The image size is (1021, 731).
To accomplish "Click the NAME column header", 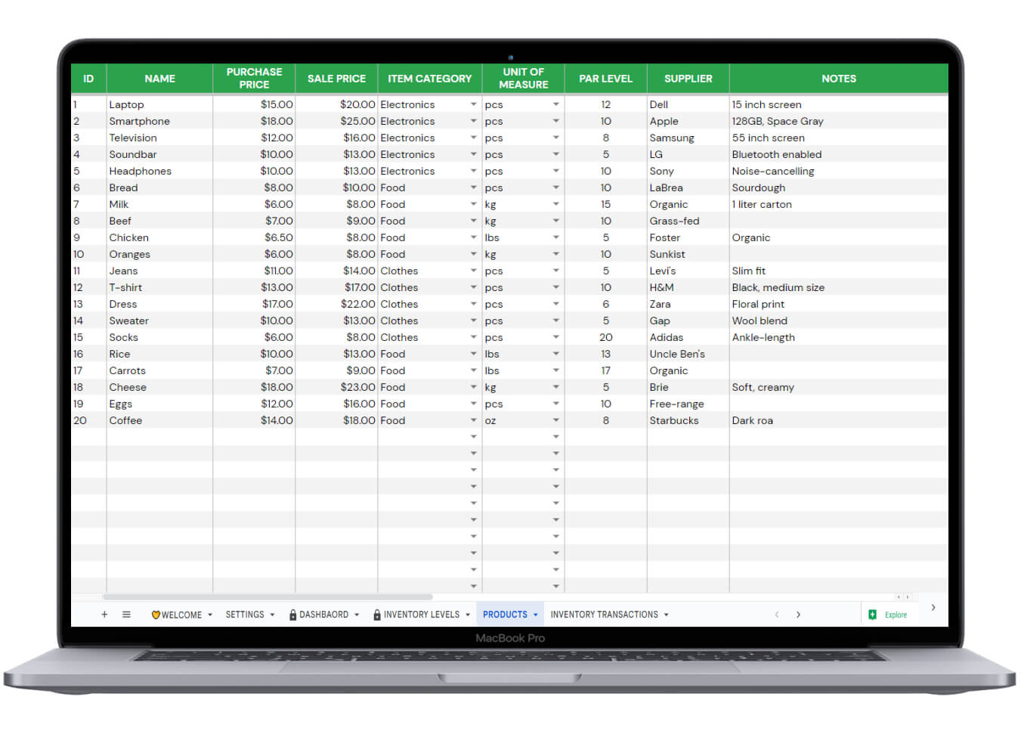I will point(159,79).
